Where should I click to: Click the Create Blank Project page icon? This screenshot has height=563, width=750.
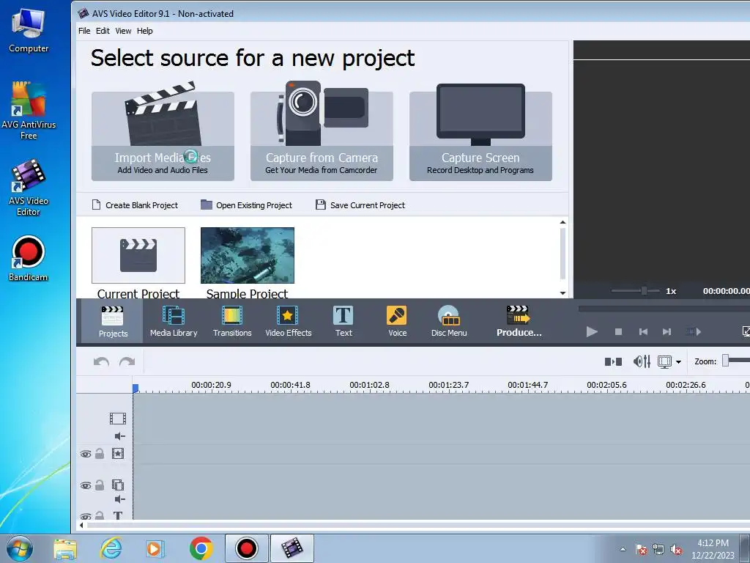click(96, 205)
